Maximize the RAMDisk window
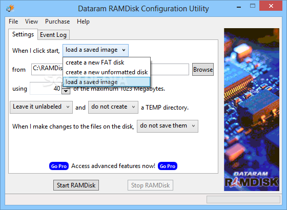The image size is (287, 210). (x=253, y=6)
